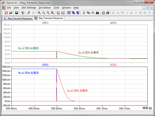Image resolution: width=155 pixels, height=116 pixels.
Task: Click the Print icon in the toolbar
Action: pos(108,13)
